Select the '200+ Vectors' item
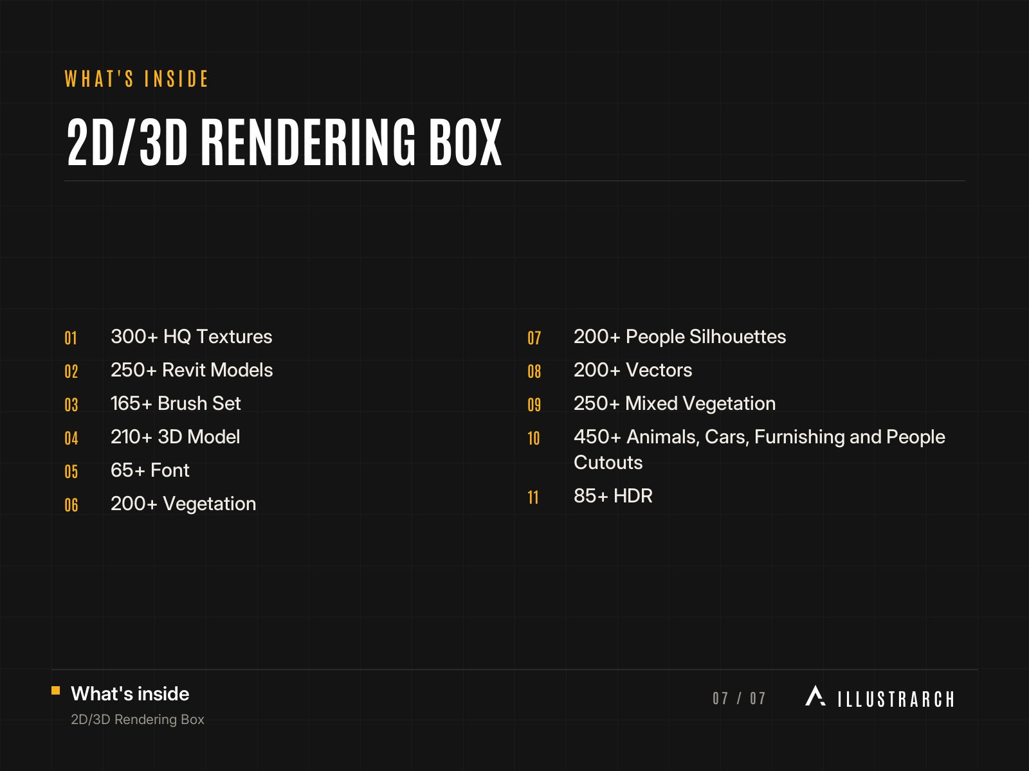Viewport: 1029px width, 771px height. [633, 370]
